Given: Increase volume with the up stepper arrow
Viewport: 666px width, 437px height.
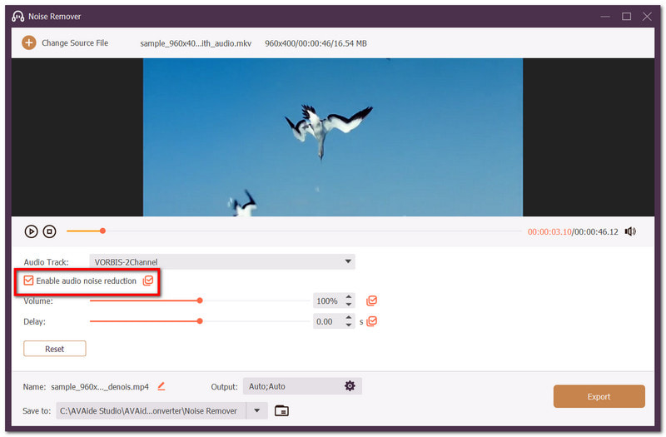Looking at the screenshot, I should point(349,297).
